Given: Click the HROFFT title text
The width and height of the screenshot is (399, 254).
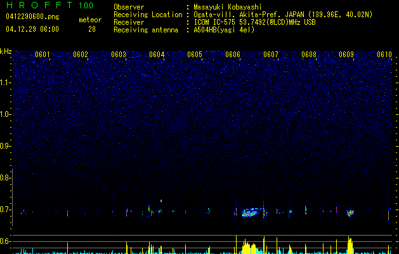Looking at the screenshot, I should (x=40, y=5).
